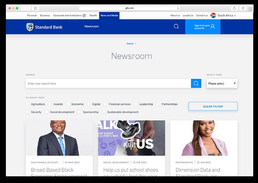258x183 pixels.
Task: Open the Safari tab overview icon
Action: coord(243,8)
